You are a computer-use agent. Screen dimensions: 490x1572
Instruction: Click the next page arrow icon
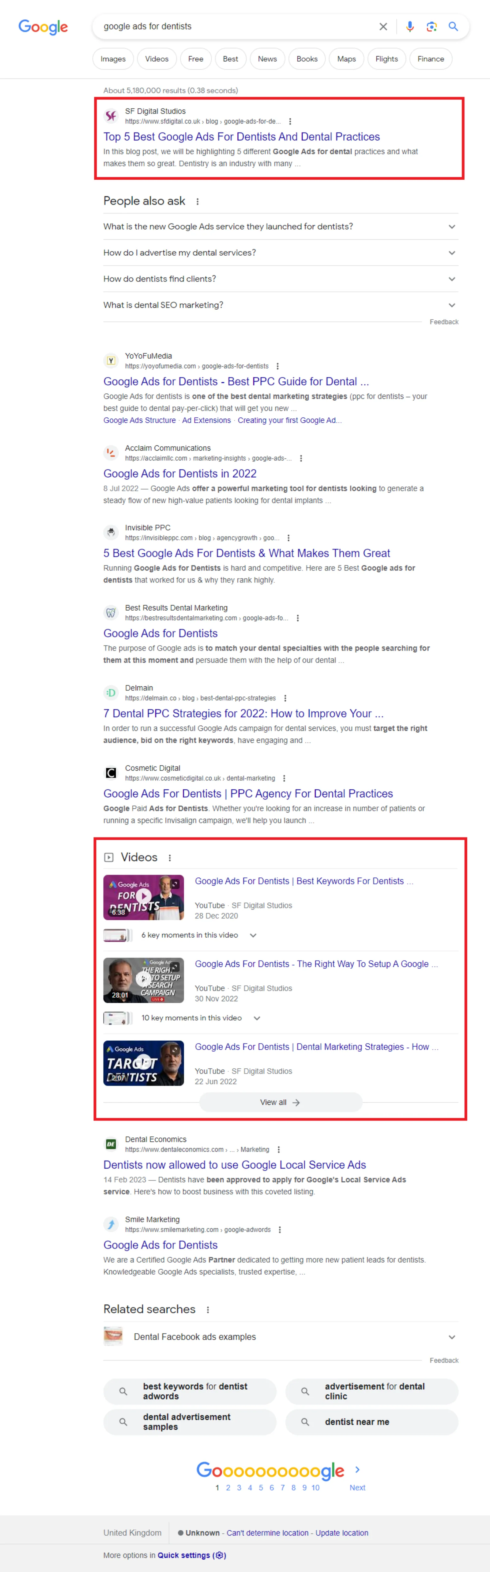click(x=357, y=1470)
